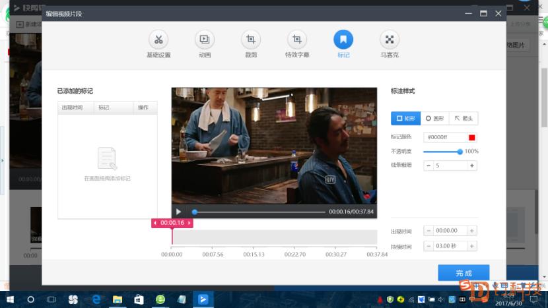Image resolution: width=548 pixels, height=308 pixels.
Task: Click the 出现时间 column header
Action: pos(75,108)
